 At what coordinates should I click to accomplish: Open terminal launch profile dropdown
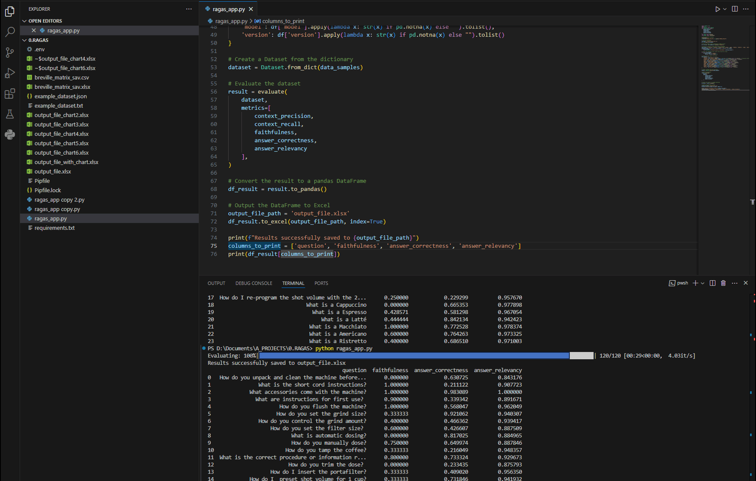tap(702, 283)
